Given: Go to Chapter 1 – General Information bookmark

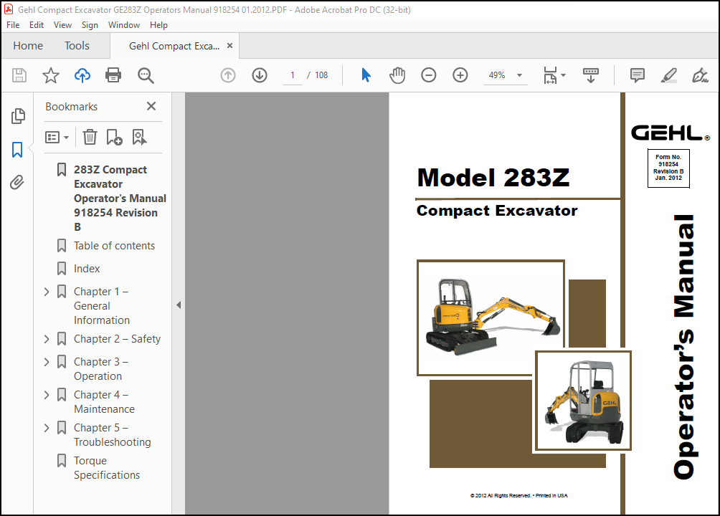Looking at the screenshot, I should pyautogui.click(x=102, y=306).
